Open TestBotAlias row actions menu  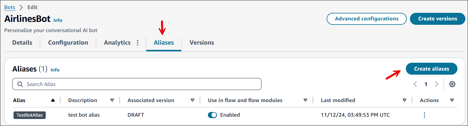click(x=424, y=115)
